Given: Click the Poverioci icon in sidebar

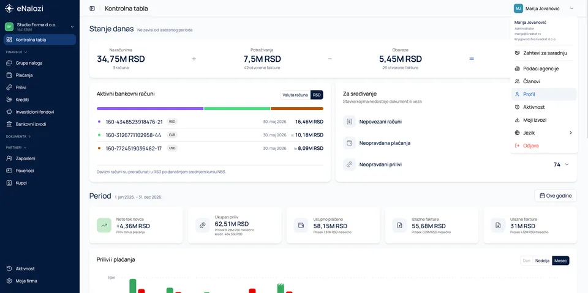Looking at the screenshot, I should click(9, 171).
